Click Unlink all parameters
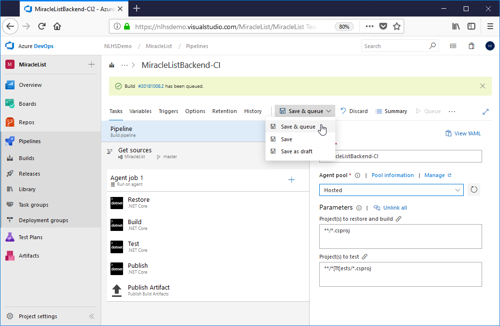 (x=391, y=208)
